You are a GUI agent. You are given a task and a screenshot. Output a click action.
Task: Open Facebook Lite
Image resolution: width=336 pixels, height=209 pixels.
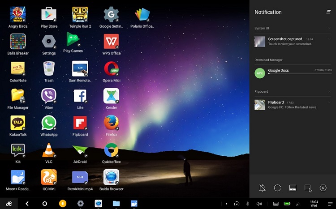[x=80, y=96]
